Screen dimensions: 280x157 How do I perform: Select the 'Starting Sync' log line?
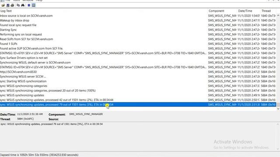(x=138, y=30)
